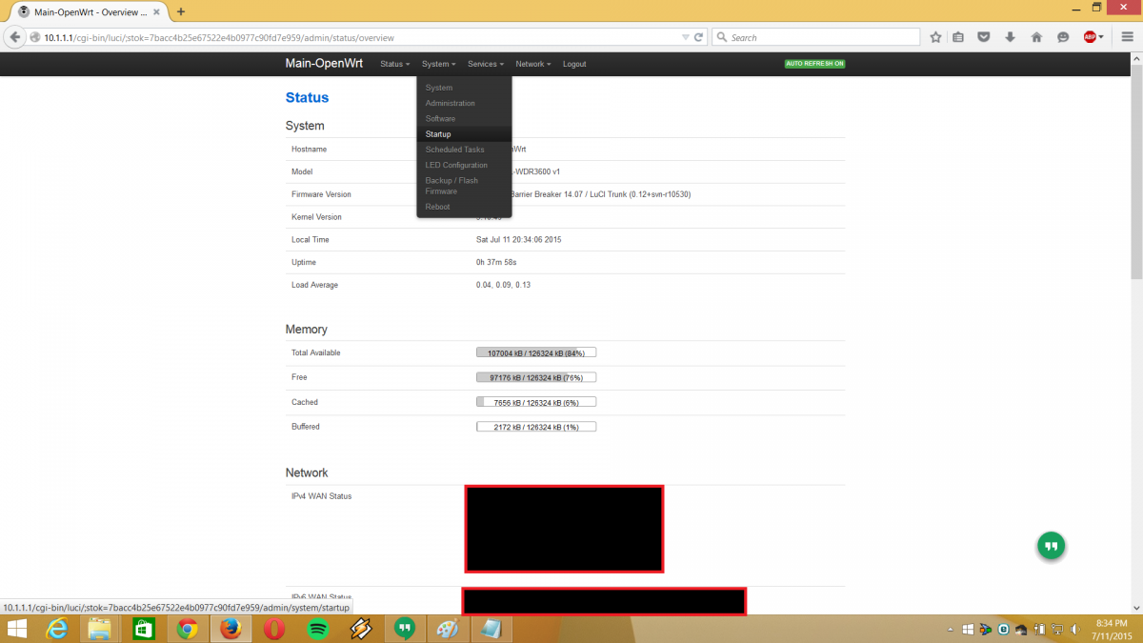Screen dimensions: 1143x643
Task: Toggle the Auto Refresh On badge
Action: pos(814,64)
